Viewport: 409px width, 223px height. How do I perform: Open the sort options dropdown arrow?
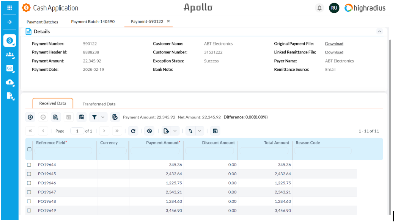(x=200, y=131)
